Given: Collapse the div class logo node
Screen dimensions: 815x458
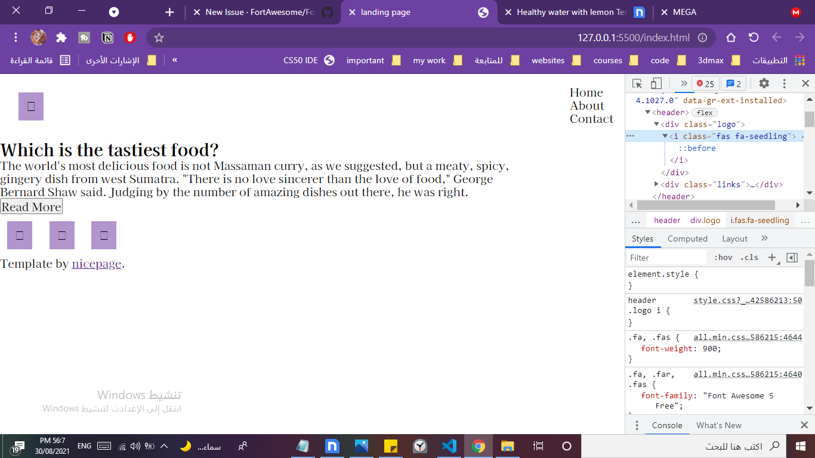Looking at the screenshot, I should [x=656, y=125].
